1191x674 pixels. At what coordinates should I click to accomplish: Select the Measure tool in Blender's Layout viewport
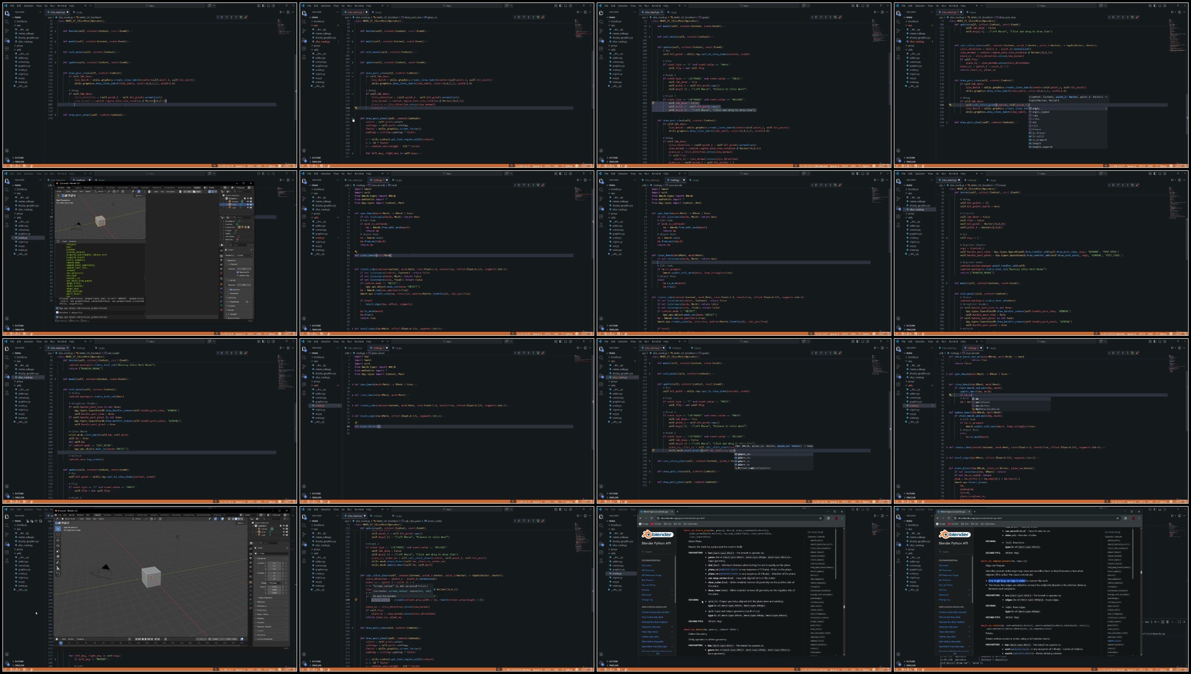[58, 568]
